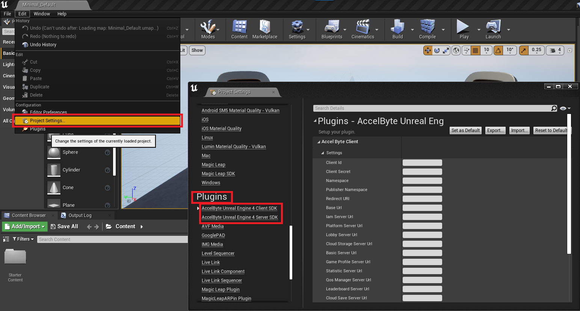Image resolution: width=580 pixels, height=311 pixels.
Task: Open the Settings toolbar icon
Action: [x=297, y=29]
